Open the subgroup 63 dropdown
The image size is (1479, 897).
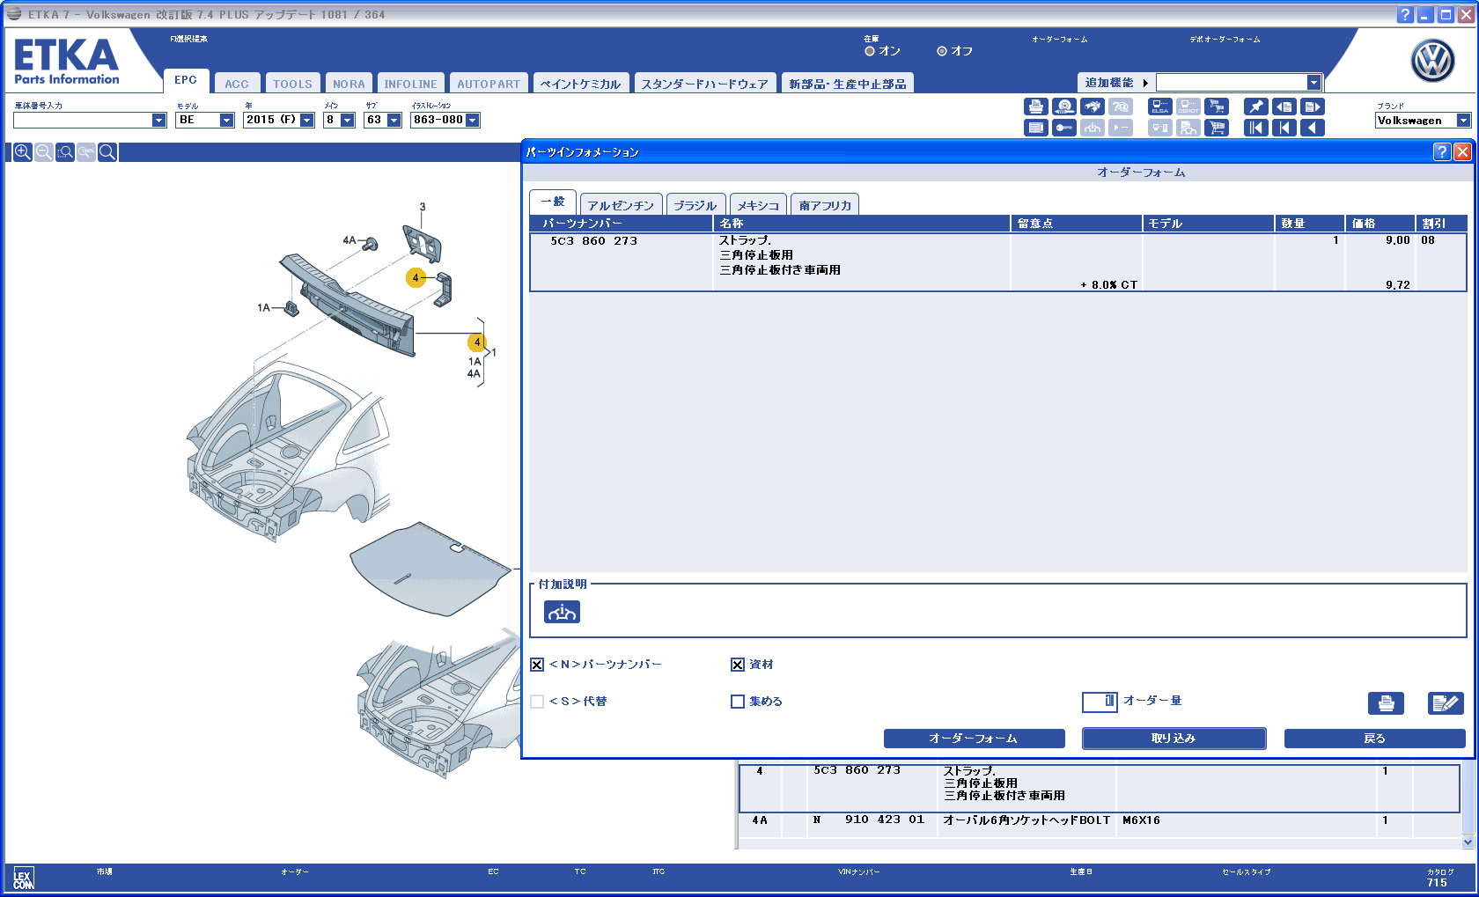coord(394,121)
